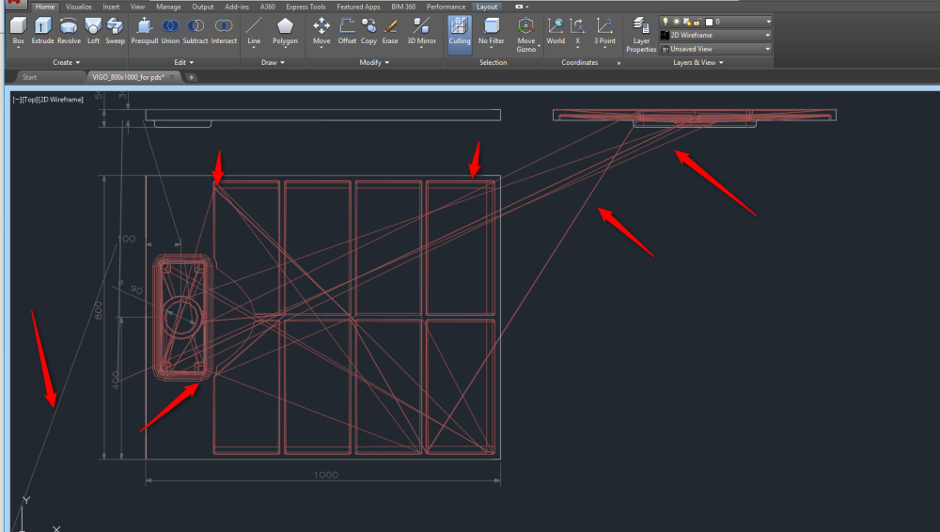
Task: Click the new drawing tab plus button
Action: click(192, 77)
